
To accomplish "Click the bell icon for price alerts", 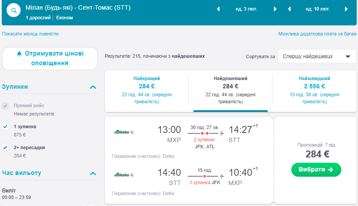I will (19, 54).
